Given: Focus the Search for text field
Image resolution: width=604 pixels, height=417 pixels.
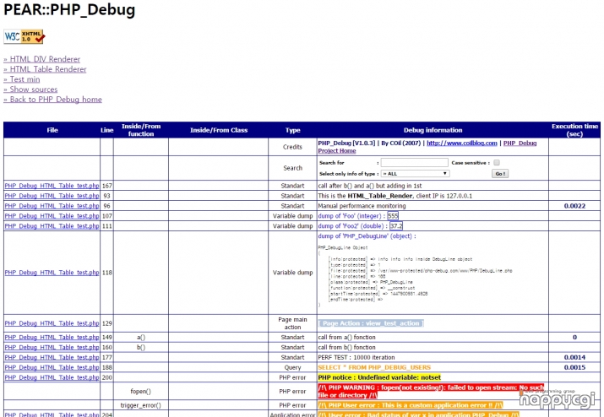Looking at the screenshot, I should [415, 162].
